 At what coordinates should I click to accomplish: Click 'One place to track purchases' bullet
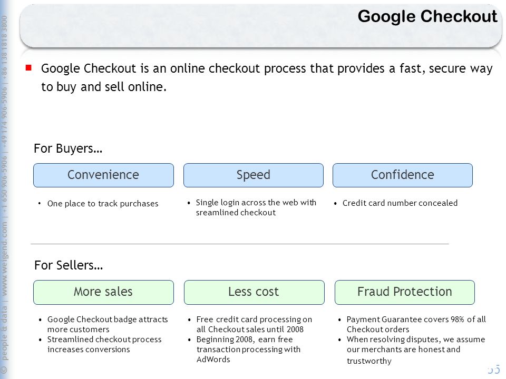pyautogui.click(x=103, y=204)
